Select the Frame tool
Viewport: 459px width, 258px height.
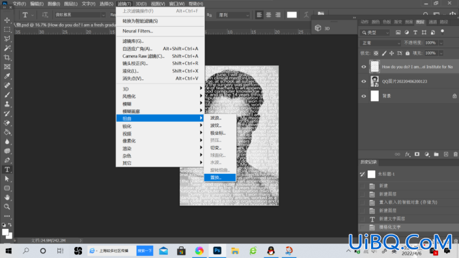click(7, 66)
